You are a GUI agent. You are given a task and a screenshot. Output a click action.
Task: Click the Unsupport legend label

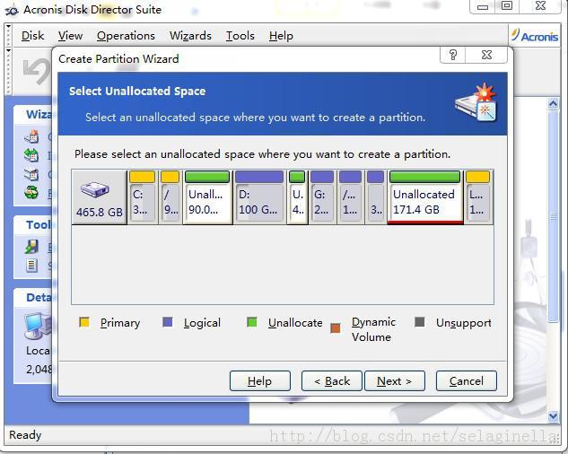pos(464,323)
